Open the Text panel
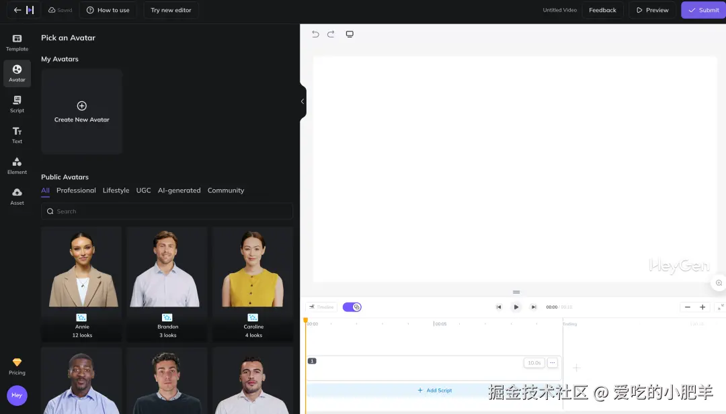Screen dimensions: 726x414 (x=17, y=134)
